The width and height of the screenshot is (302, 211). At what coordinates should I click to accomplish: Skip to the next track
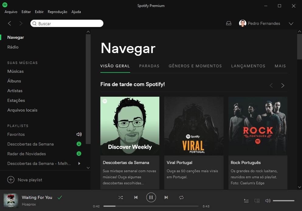coord(166,197)
